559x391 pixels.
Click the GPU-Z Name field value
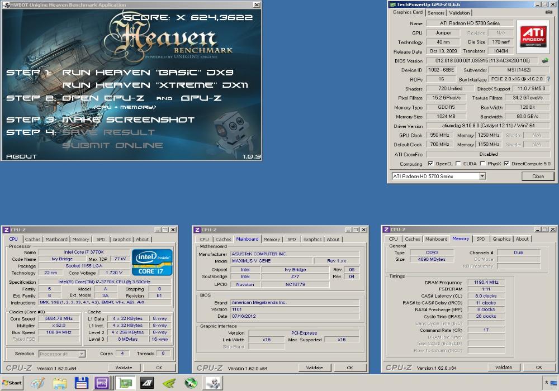tap(470, 23)
